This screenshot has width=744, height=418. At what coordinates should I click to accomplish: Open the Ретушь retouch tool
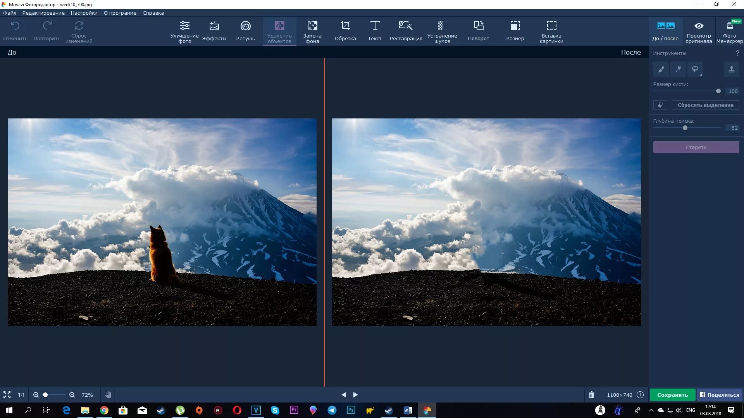[245, 31]
